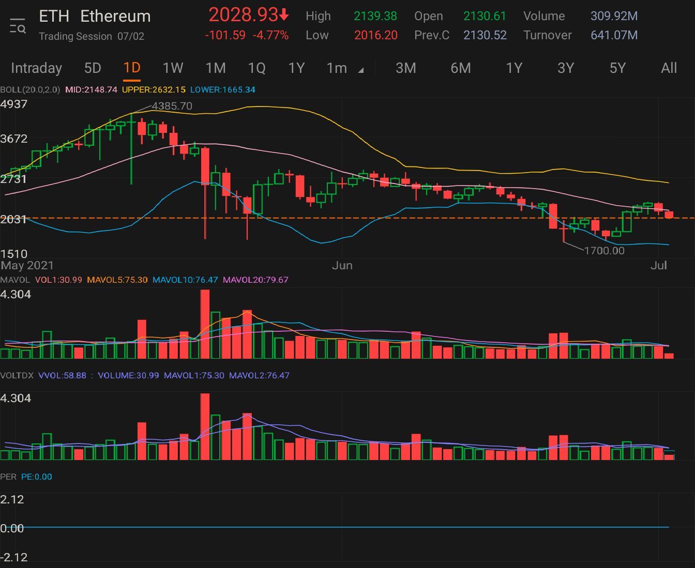Click the PE:0.00 value
This screenshot has width=695, height=568.
coord(37,477)
